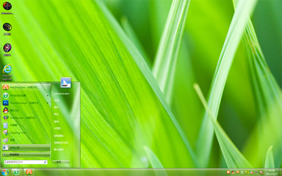This screenshot has width=282, height=176.
Task: Launch Internet Explorer from the desktop
Action: pyautogui.click(x=7, y=72)
